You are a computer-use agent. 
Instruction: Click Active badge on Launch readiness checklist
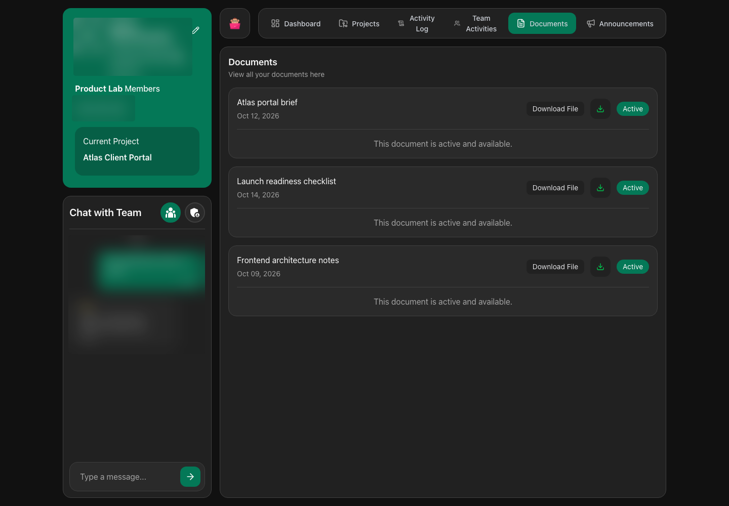[x=633, y=188]
